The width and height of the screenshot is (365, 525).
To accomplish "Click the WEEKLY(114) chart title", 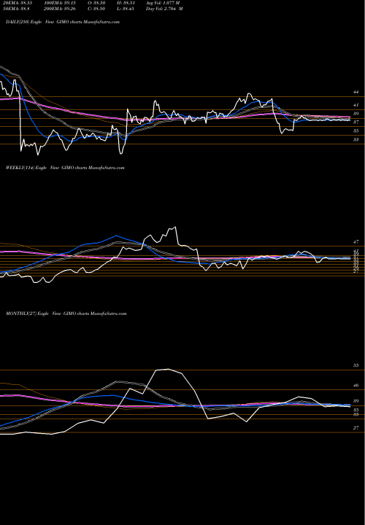I will (x=65, y=168).
